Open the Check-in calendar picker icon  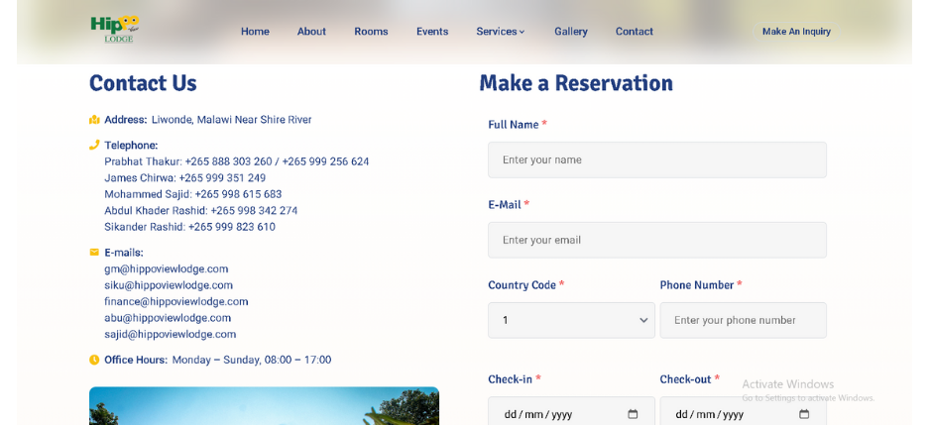pyautogui.click(x=633, y=414)
